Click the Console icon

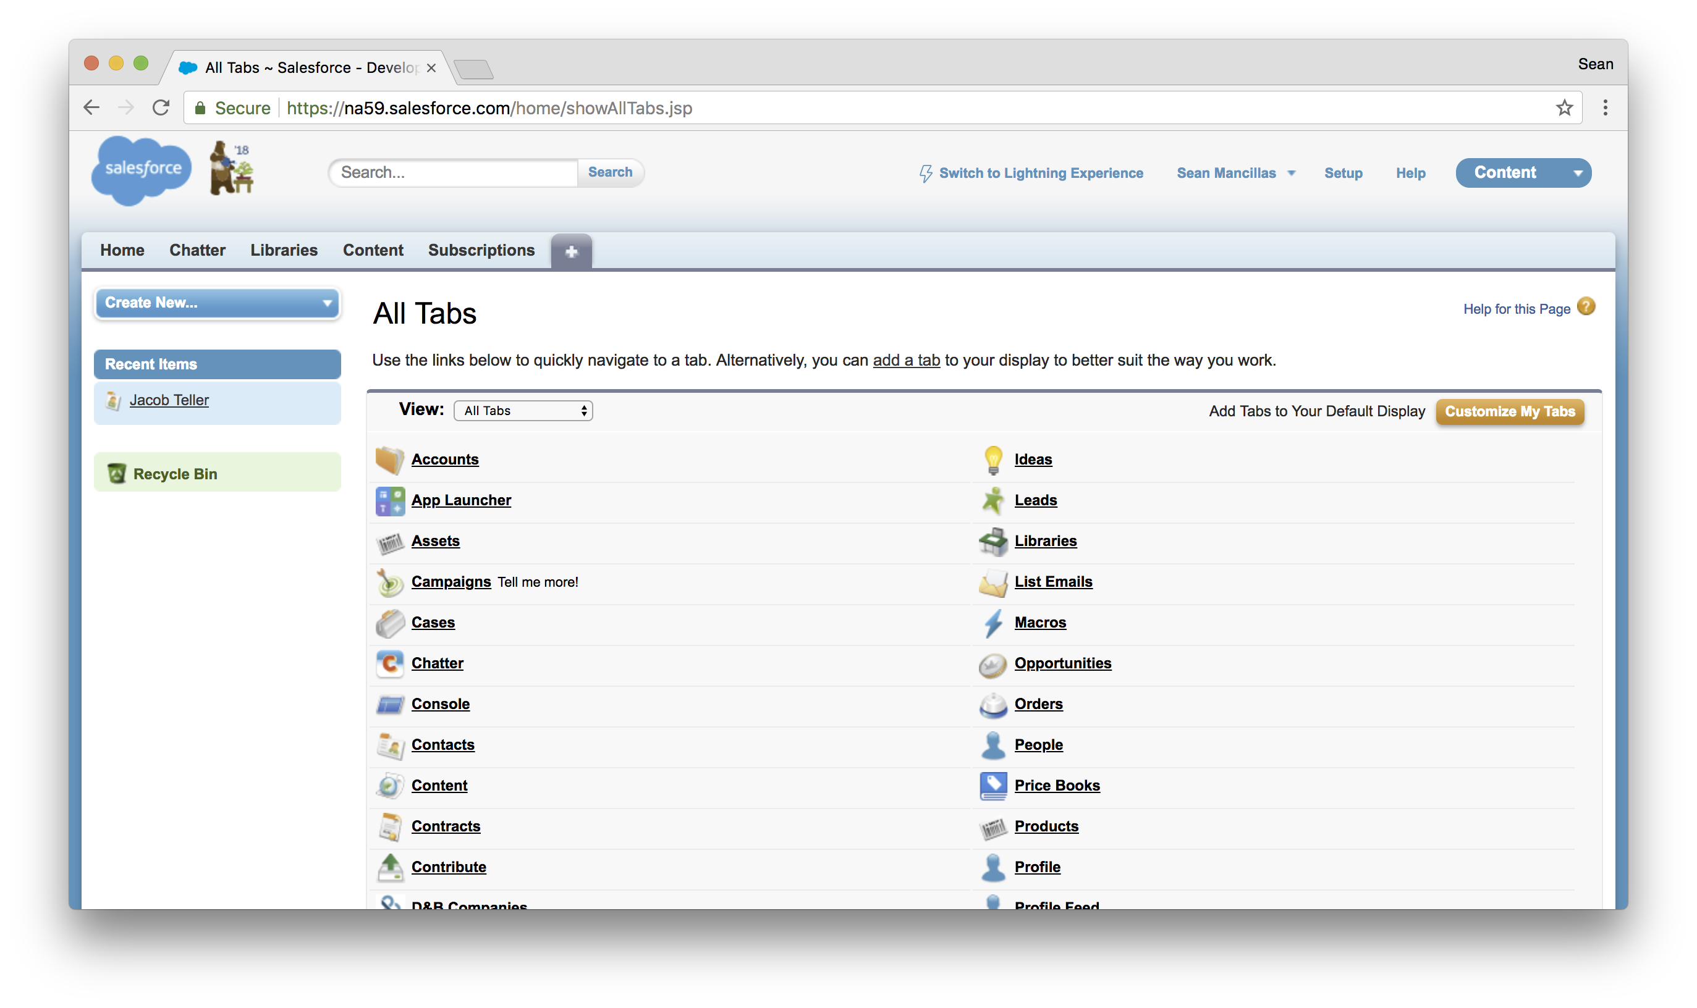click(390, 704)
